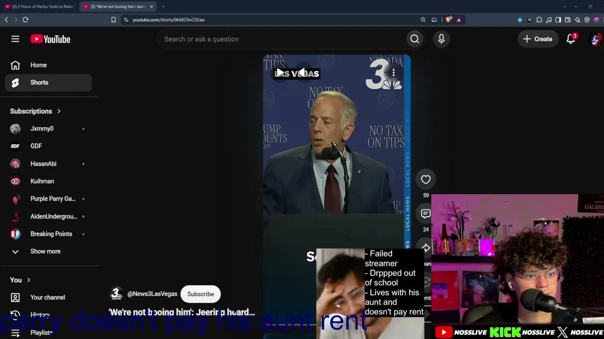This screenshot has width=604, height=339.
Task: Open the notifications bell
Action: 571,39
